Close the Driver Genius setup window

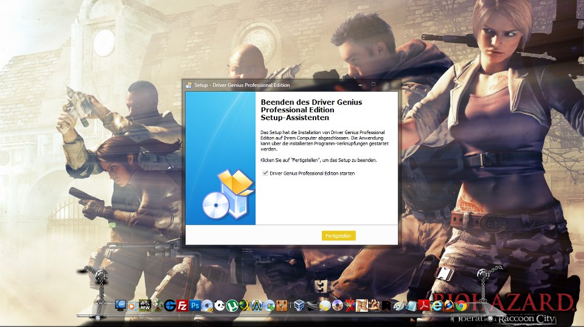tap(388, 85)
